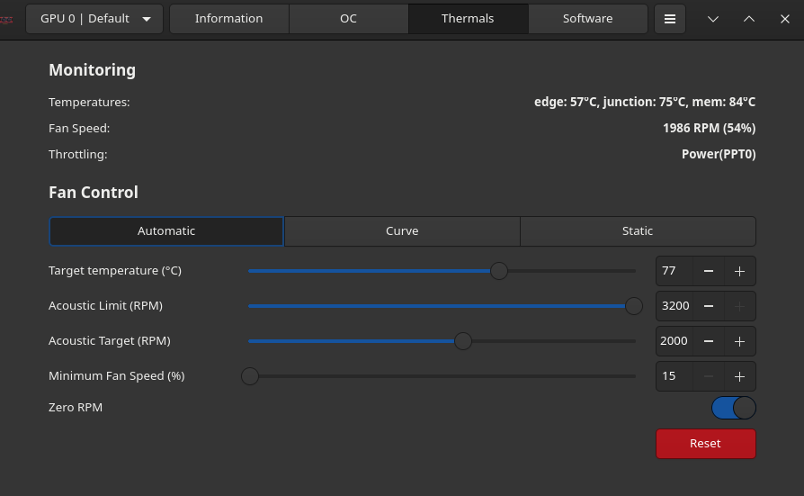The image size is (804, 496).
Task: Increase Minimum Fan Speed with plus button
Action: point(739,376)
